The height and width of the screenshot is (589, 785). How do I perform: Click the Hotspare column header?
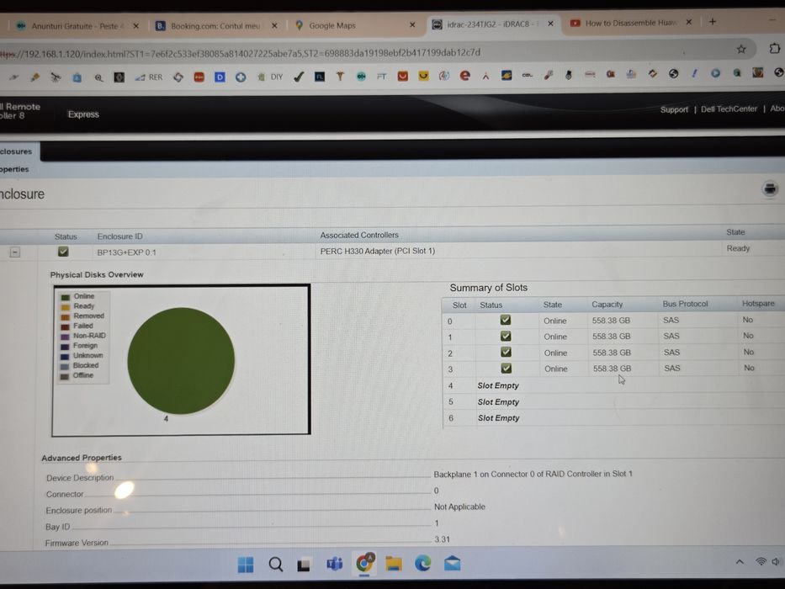(x=758, y=304)
